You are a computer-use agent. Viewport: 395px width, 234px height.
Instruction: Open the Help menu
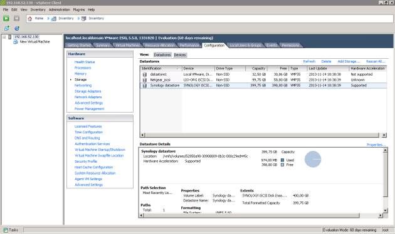91,9
